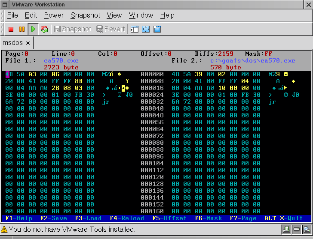313x239 pixels.
Task: Click the Offset:0 indicator
Action: tap(156, 54)
